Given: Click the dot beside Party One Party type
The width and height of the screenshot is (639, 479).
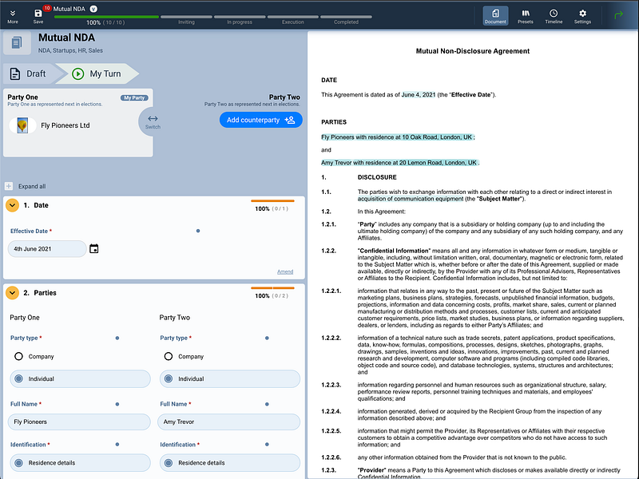Looking at the screenshot, I should point(117,338).
